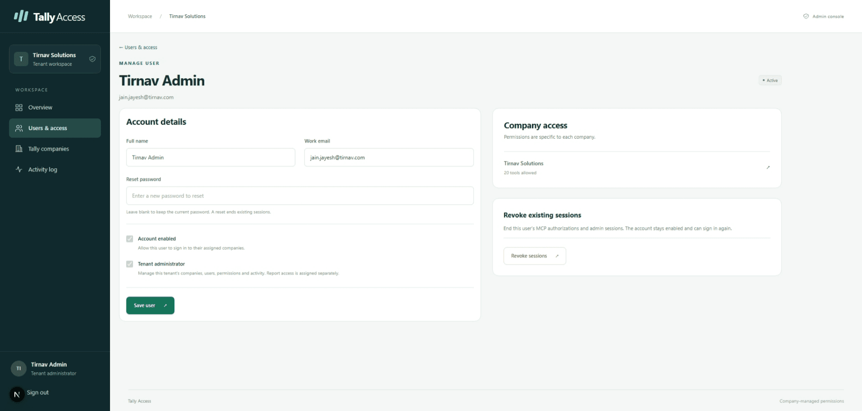
Task: Click the Tally companies building icon
Action: [x=19, y=149]
